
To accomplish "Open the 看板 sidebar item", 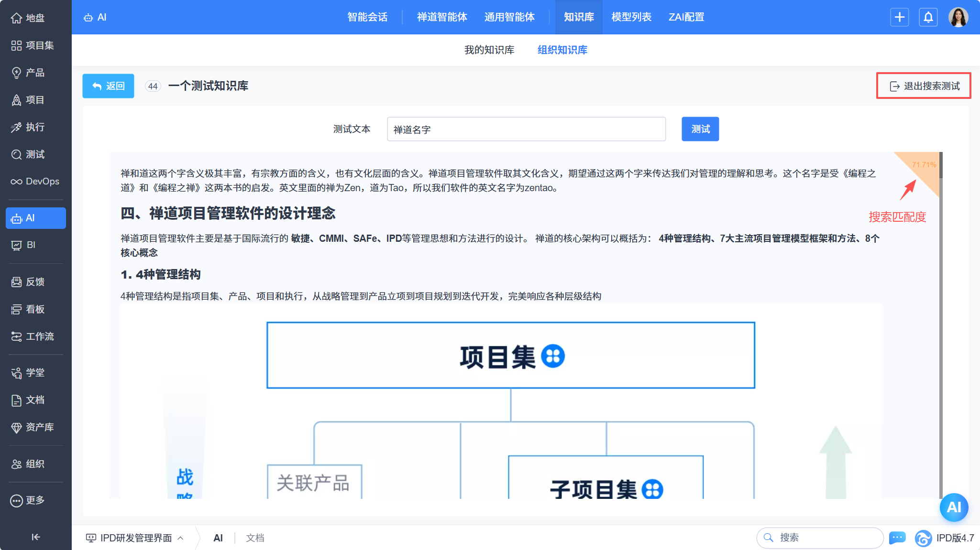I will click(x=35, y=309).
